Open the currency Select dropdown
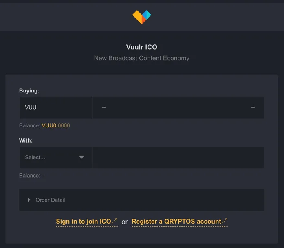Viewport: 284px width, 248px height. [56, 157]
